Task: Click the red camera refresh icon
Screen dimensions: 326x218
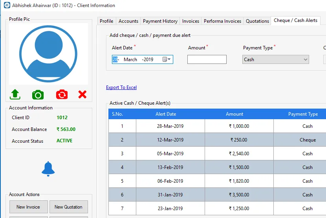Action: click(62, 94)
